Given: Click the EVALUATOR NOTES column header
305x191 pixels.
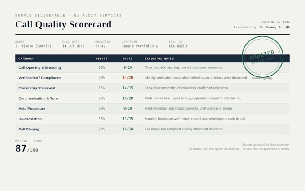Looking at the screenshot, I should click(x=159, y=58).
